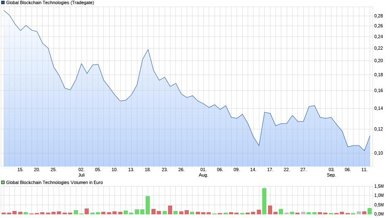Screen dimensions: 390x218
Task: Click the 02. date label above Juli
Action: [81, 170]
